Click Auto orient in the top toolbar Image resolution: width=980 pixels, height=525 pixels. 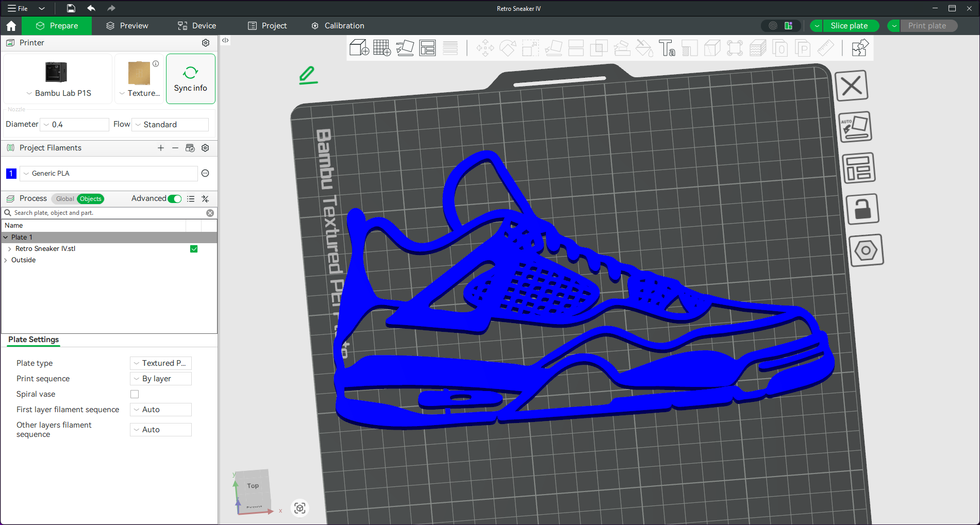click(x=405, y=48)
